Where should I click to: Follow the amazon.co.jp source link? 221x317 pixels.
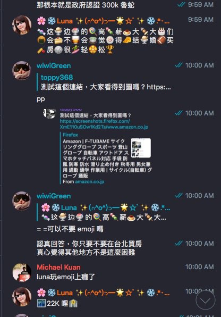coord(89,181)
